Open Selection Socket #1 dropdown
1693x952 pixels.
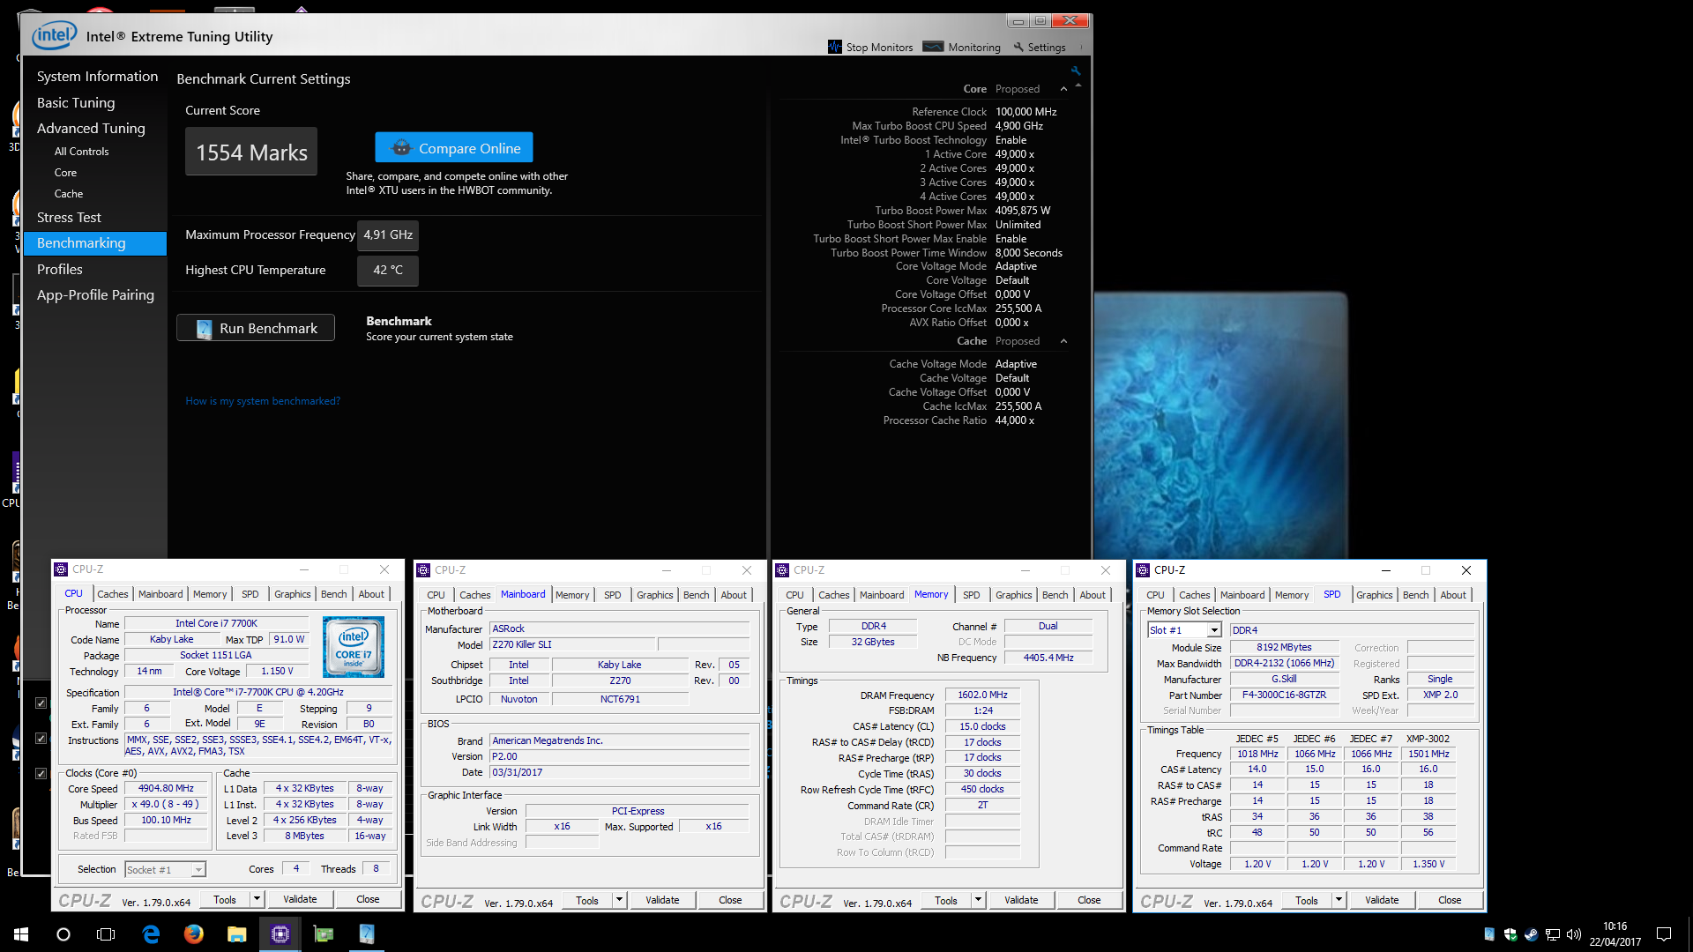[198, 870]
